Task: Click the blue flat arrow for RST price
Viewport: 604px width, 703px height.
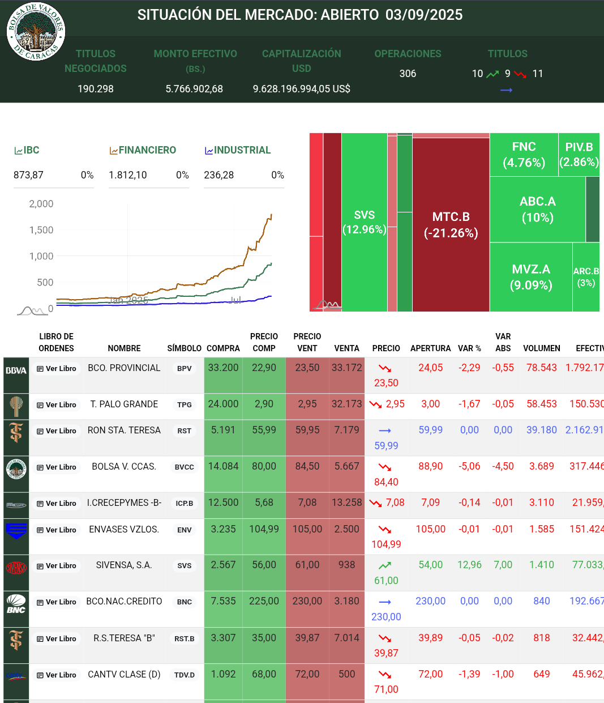Action: click(x=385, y=431)
